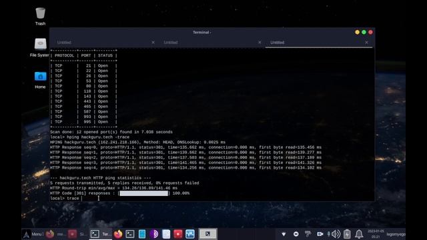This screenshot has height=240, width=427.
Task: Click the HTTP Code 301 response progress bar
Action: [x=144, y=193]
